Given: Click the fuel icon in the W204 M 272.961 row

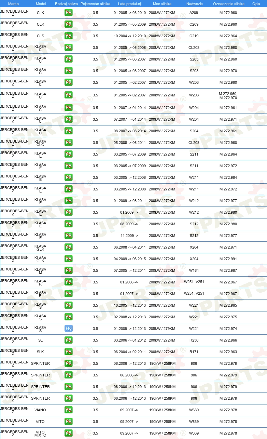Looking at the screenshot, I should coord(68,108).
